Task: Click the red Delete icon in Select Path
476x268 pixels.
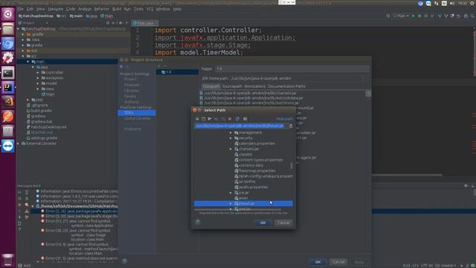Action: point(230,119)
